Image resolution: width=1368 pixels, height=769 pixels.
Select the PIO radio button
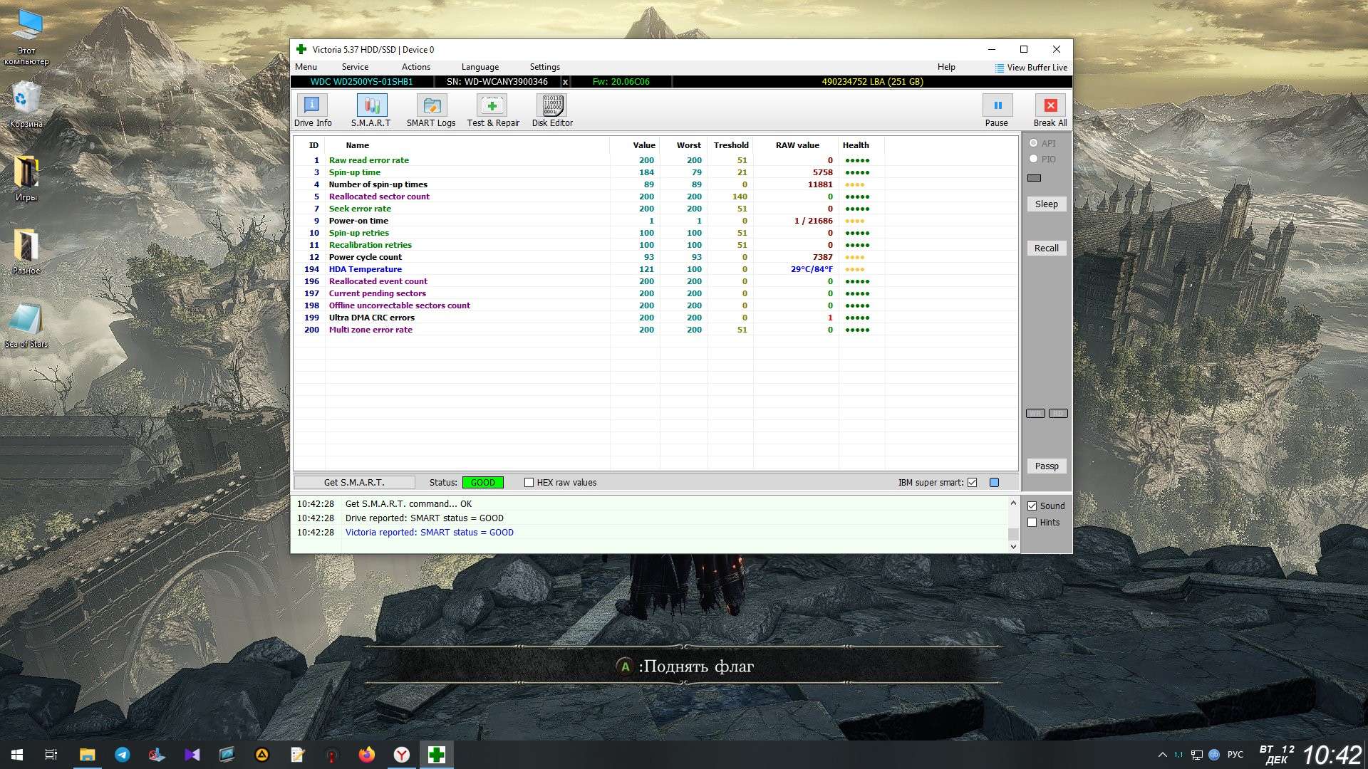tap(1033, 159)
